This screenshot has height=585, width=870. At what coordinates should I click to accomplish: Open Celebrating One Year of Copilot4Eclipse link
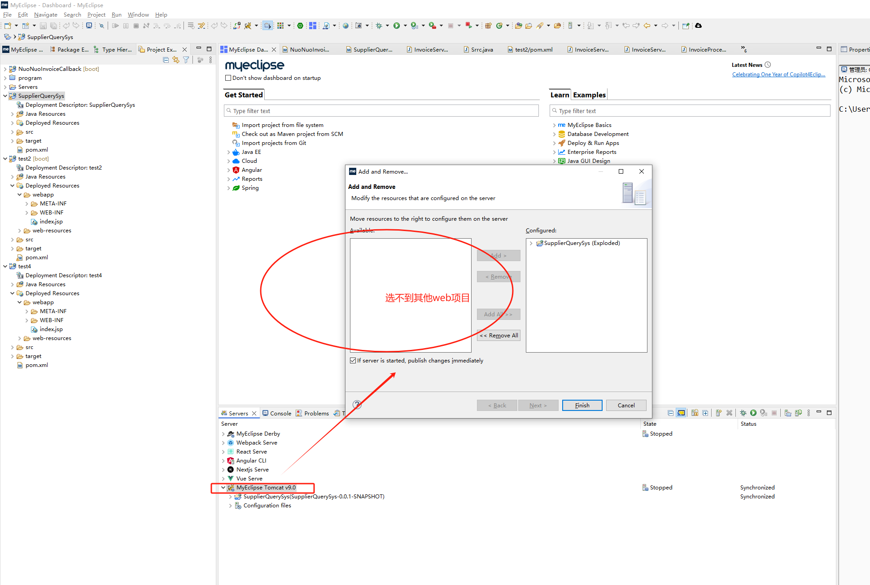click(778, 74)
